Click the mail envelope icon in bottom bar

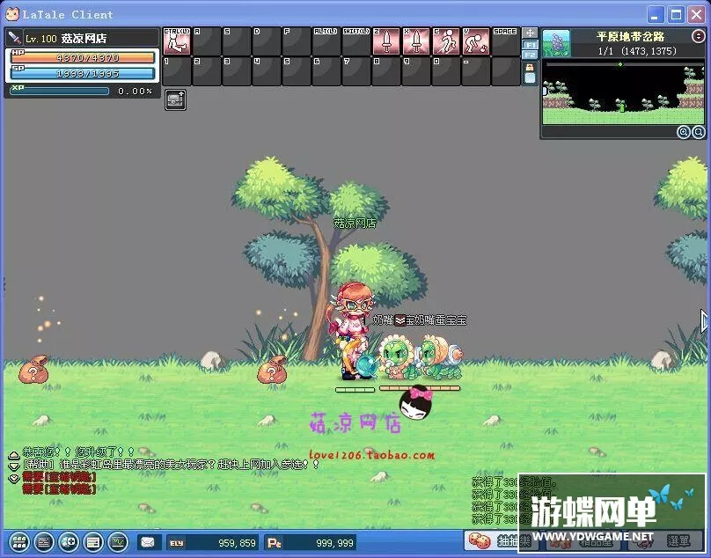pyautogui.click(x=148, y=543)
